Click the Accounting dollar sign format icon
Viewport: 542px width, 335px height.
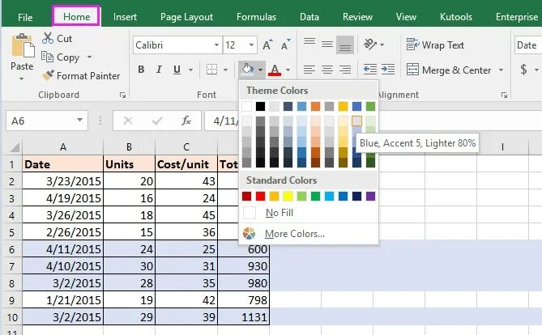pos(523,70)
